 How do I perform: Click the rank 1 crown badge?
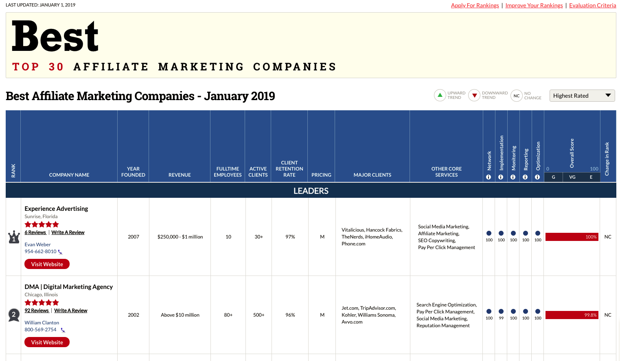[14, 237]
